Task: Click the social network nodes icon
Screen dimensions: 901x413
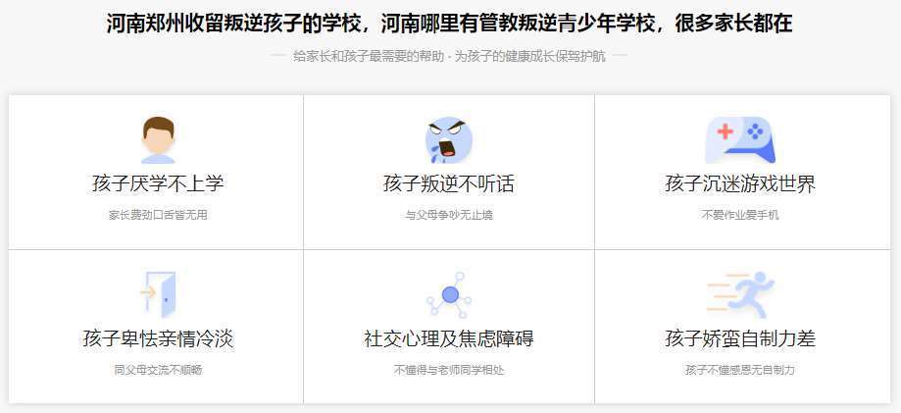Action: [449, 294]
